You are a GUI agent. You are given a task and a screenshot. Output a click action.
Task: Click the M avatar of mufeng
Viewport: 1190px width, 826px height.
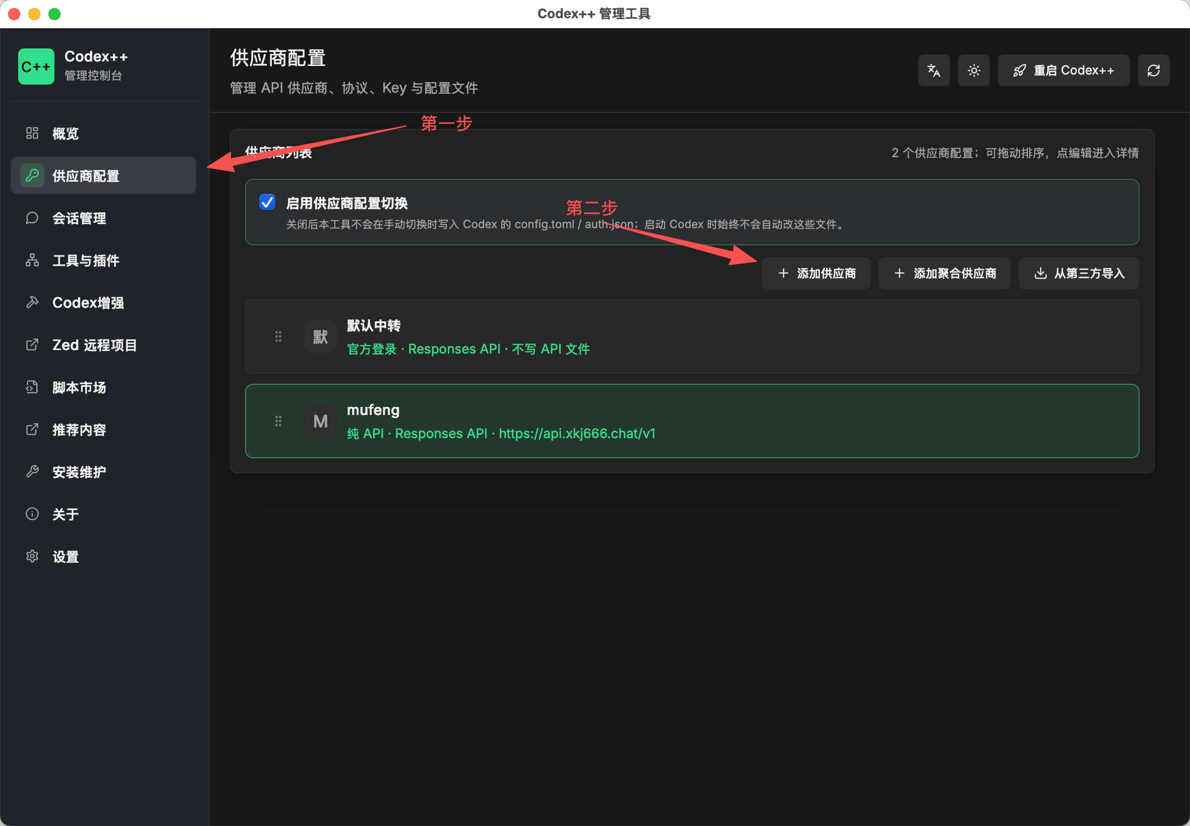(x=320, y=421)
